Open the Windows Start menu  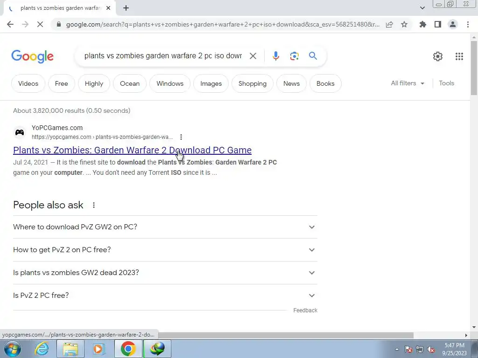12,349
